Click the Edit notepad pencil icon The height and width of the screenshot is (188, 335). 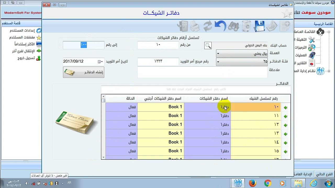pyautogui.click(x=272, y=26)
